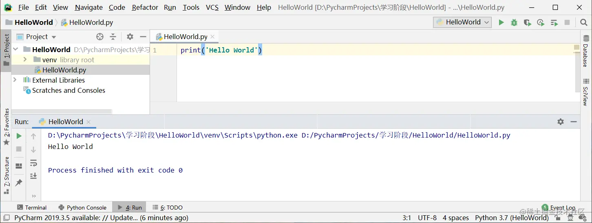The image size is (592, 223).
Task: Click the grey Stop square in top toolbar
Action: pos(567,22)
